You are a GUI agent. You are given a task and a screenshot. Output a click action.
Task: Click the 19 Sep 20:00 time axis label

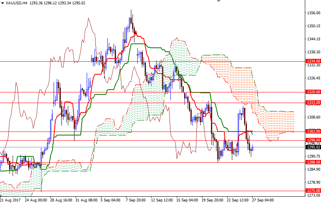(x=213, y=200)
